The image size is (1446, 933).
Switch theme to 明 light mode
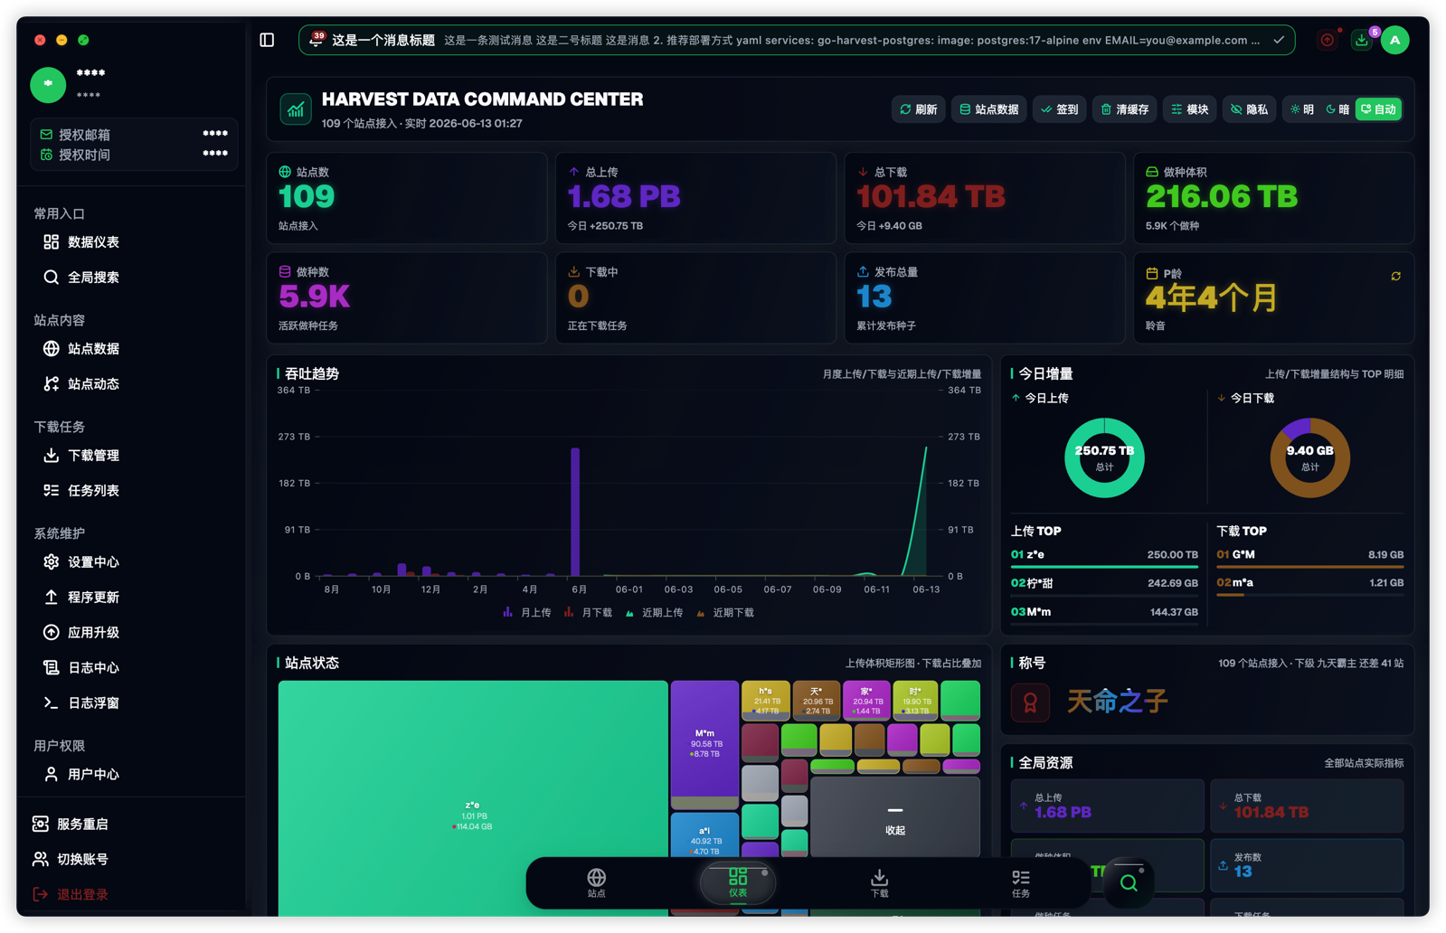(1302, 109)
